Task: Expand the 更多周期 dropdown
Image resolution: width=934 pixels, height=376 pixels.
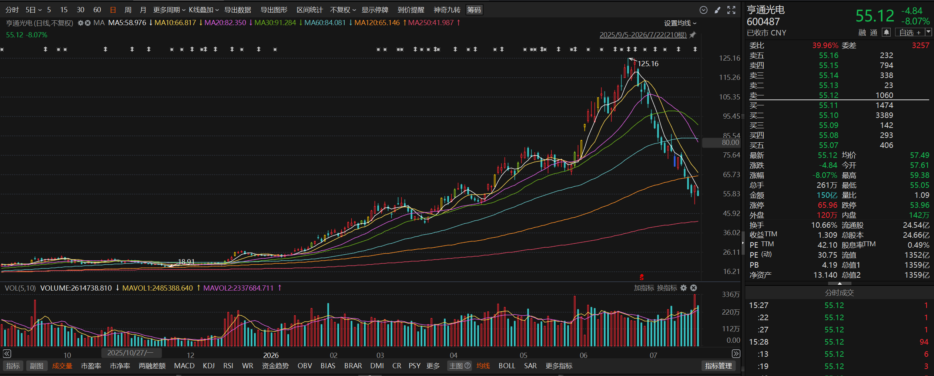Action: coord(169,10)
